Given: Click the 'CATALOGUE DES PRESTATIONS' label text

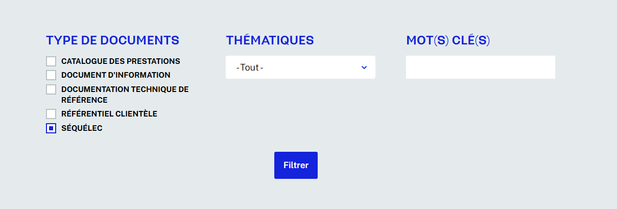Looking at the screenshot, I should (x=121, y=61).
